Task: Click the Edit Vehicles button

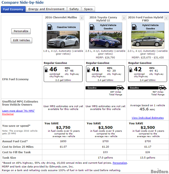Action: point(22,40)
